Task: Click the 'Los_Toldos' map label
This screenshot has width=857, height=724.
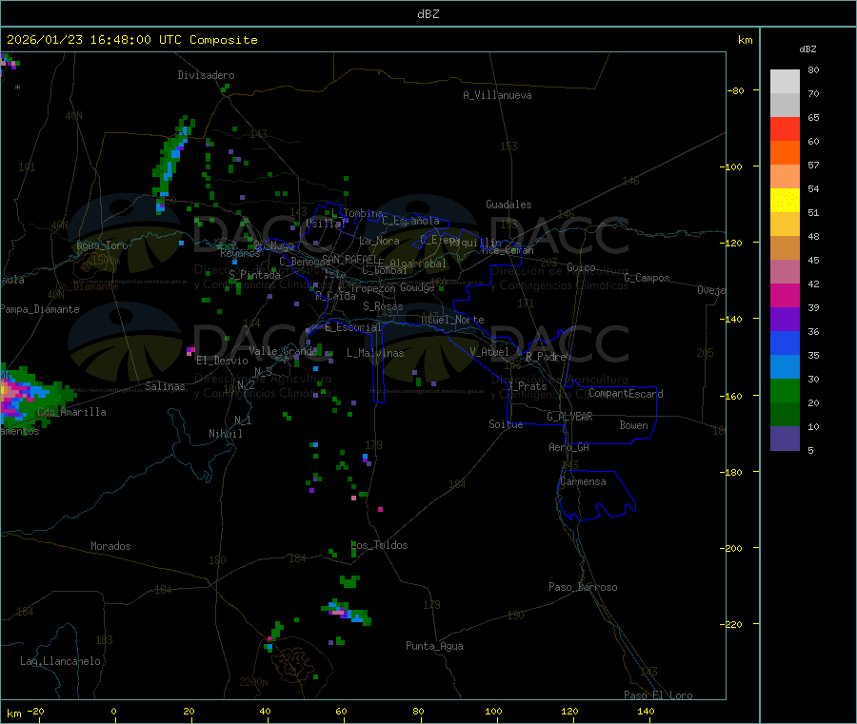Action: [379, 545]
